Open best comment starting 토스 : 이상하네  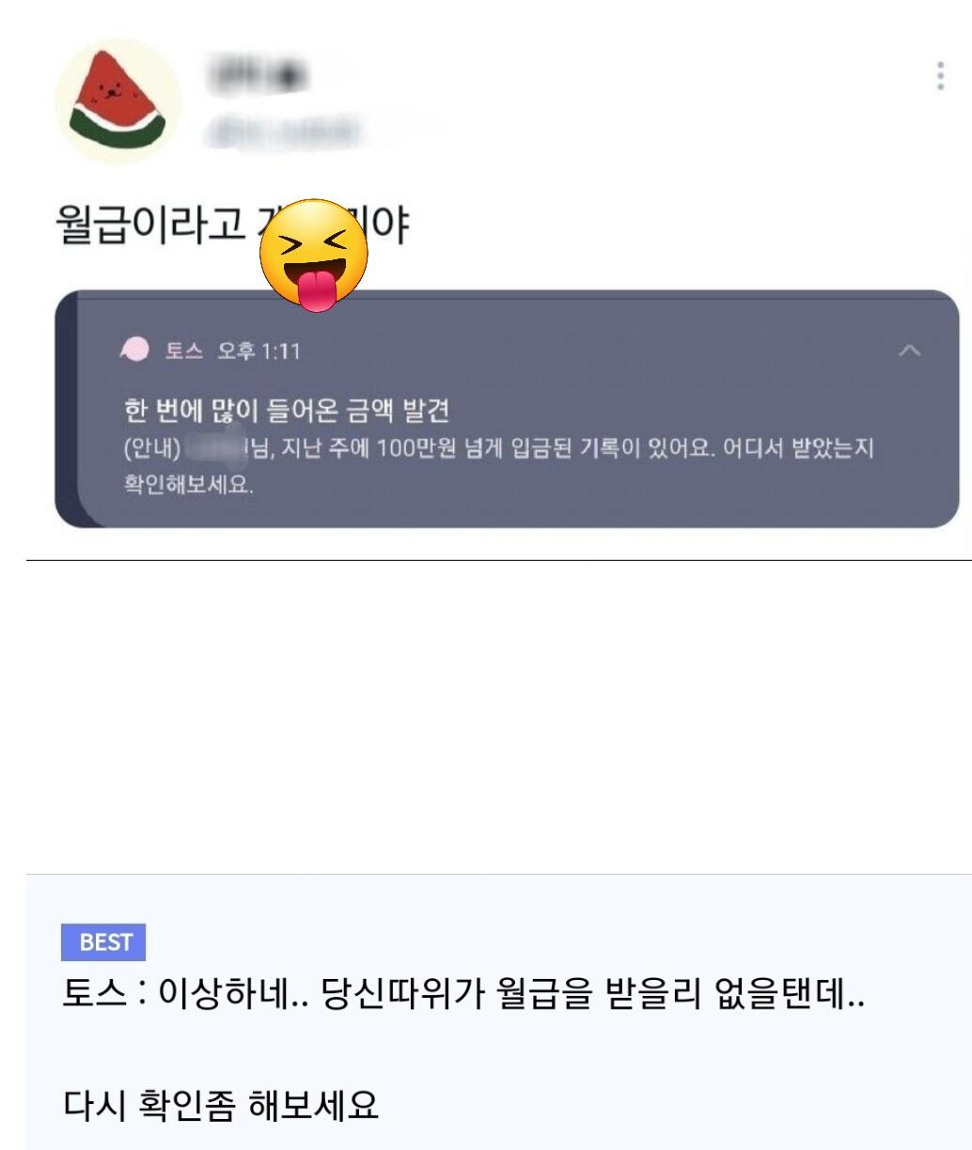pos(463,993)
